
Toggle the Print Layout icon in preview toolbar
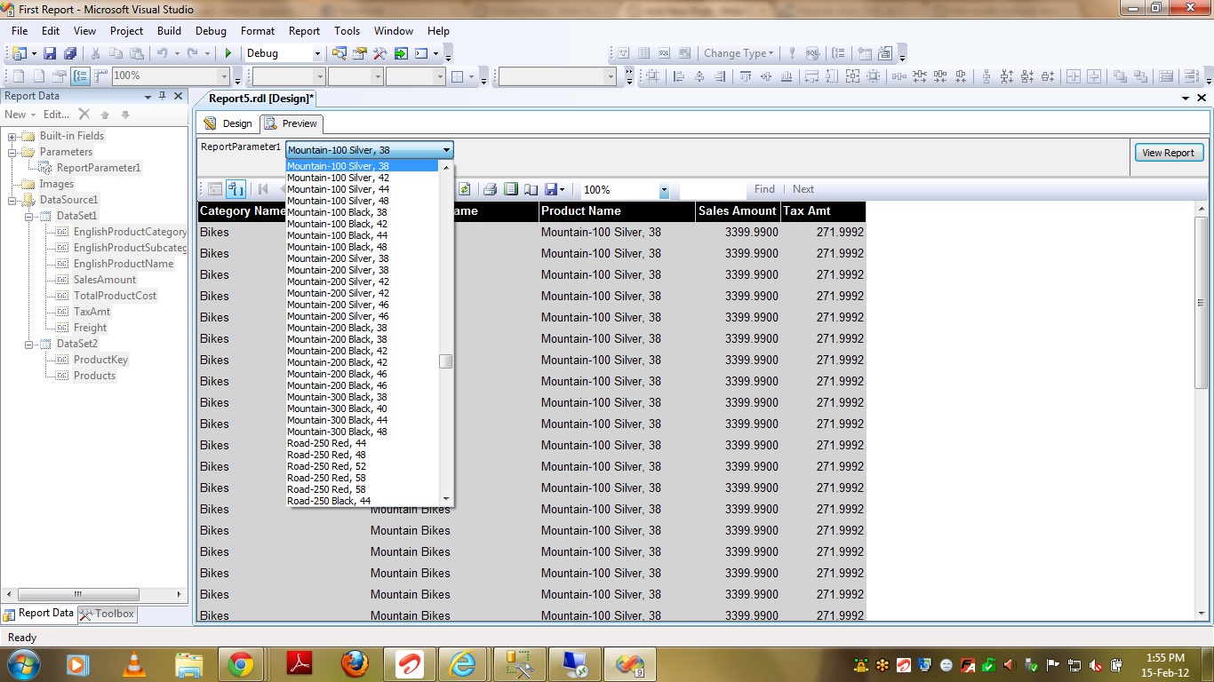point(510,189)
